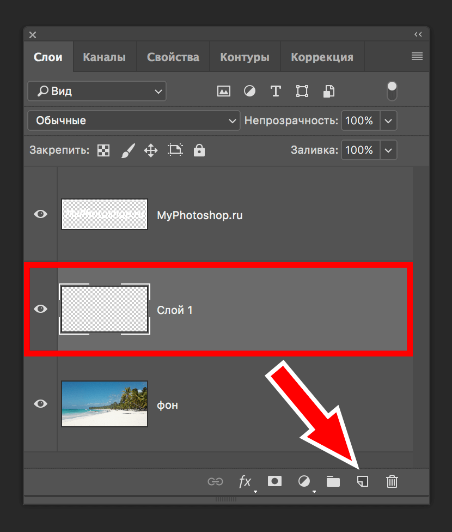The image size is (452, 532).
Task: Hide the MyPhotoshop.ru layer
Action: click(41, 214)
